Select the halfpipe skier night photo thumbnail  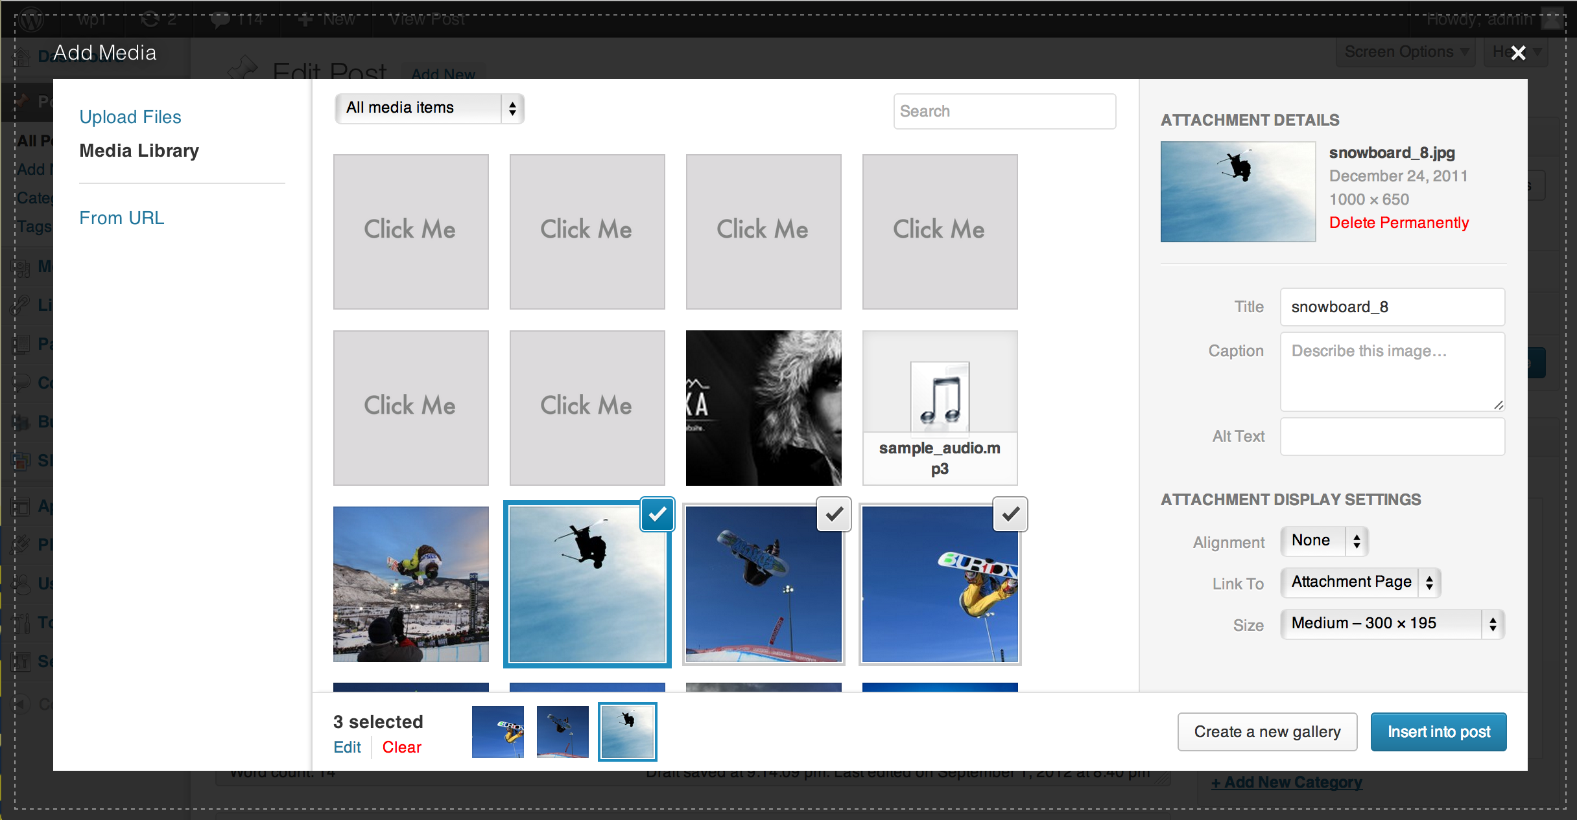pos(411,584)
